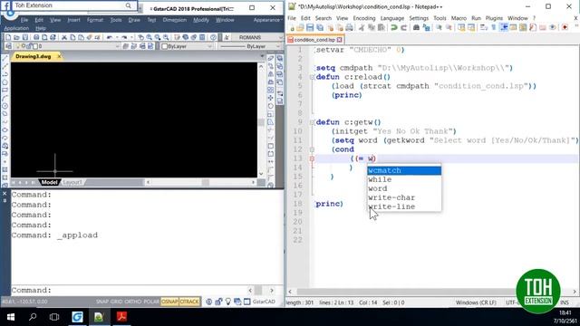This screenshot has width=580, height=326.
Task: Disable OSNAP in GstarCAD status bar
Action: [169, 302]
